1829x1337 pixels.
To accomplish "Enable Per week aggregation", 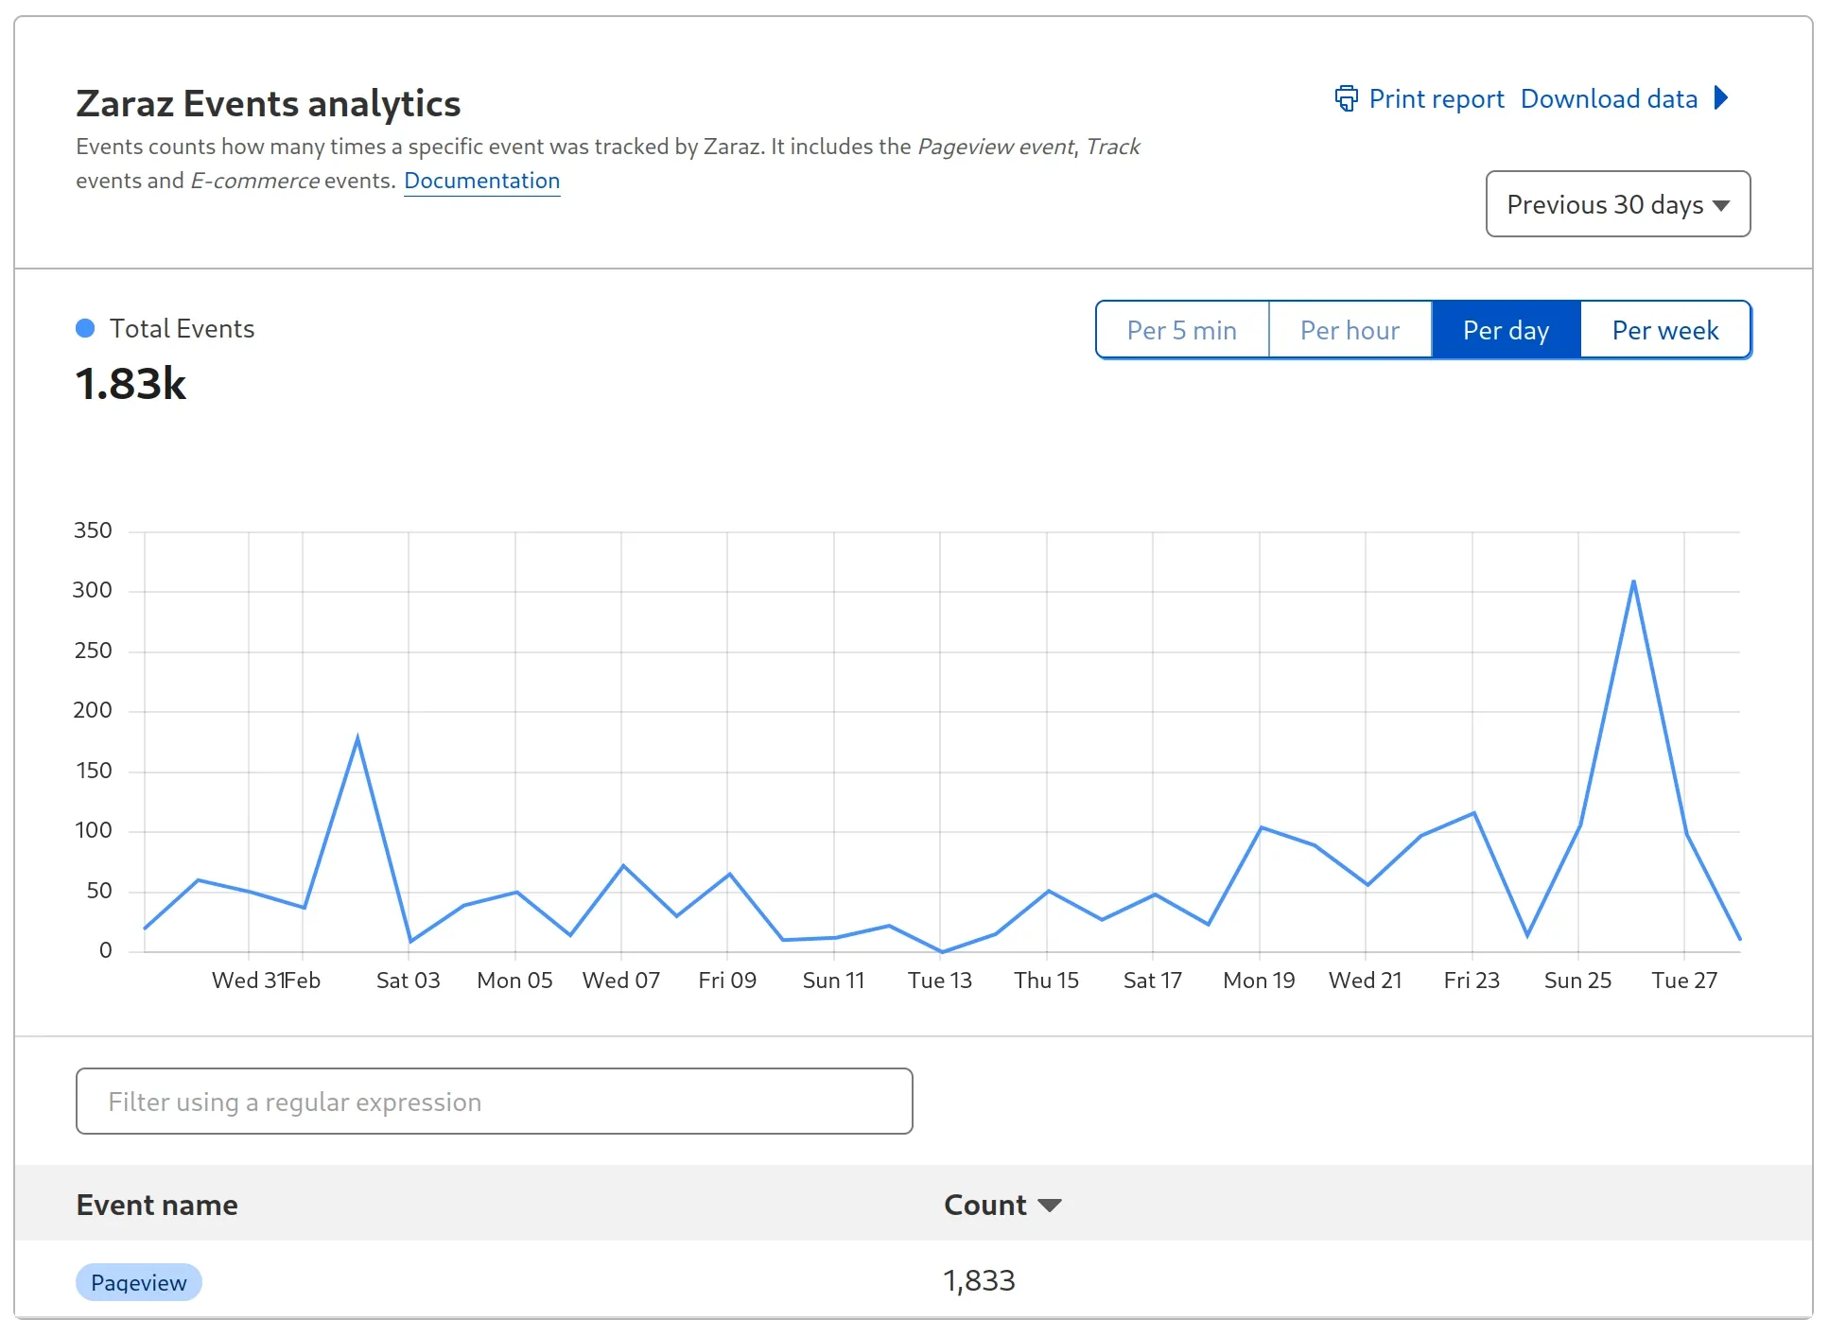I will point(1664,329).
